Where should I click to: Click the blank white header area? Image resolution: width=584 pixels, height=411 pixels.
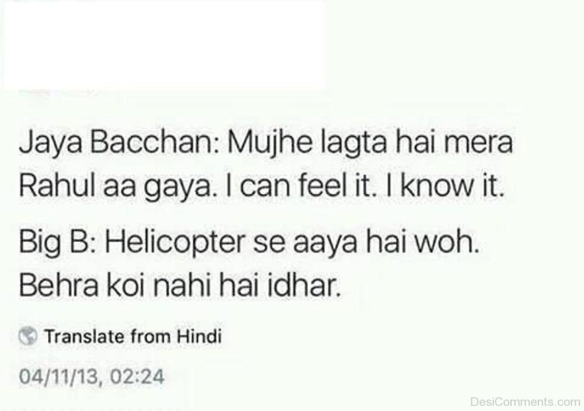pos(164,44)
